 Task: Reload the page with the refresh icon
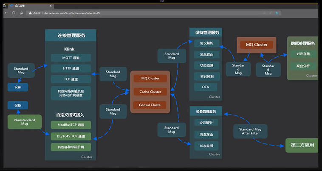[14, 13]
